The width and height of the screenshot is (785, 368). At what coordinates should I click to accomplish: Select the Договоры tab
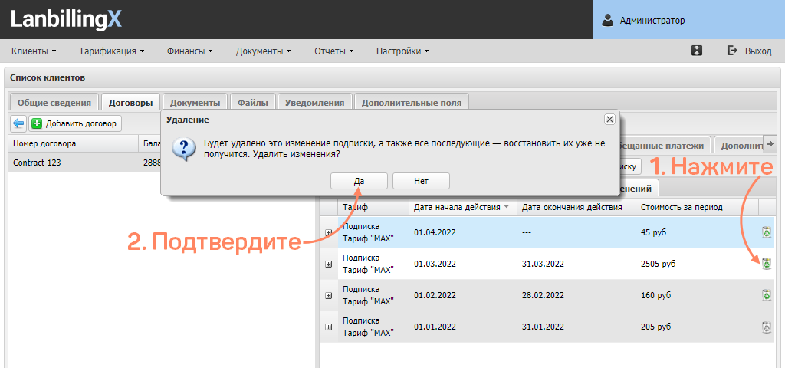coord(130,103)
